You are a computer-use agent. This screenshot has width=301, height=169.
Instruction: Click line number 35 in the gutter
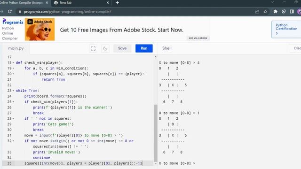pos(9,163)
